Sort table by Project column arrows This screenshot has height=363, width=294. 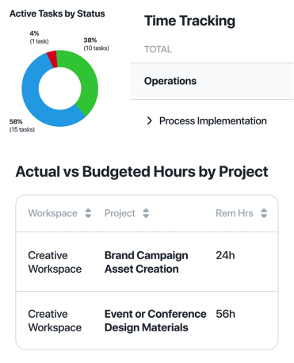click(x=146, y=213)
